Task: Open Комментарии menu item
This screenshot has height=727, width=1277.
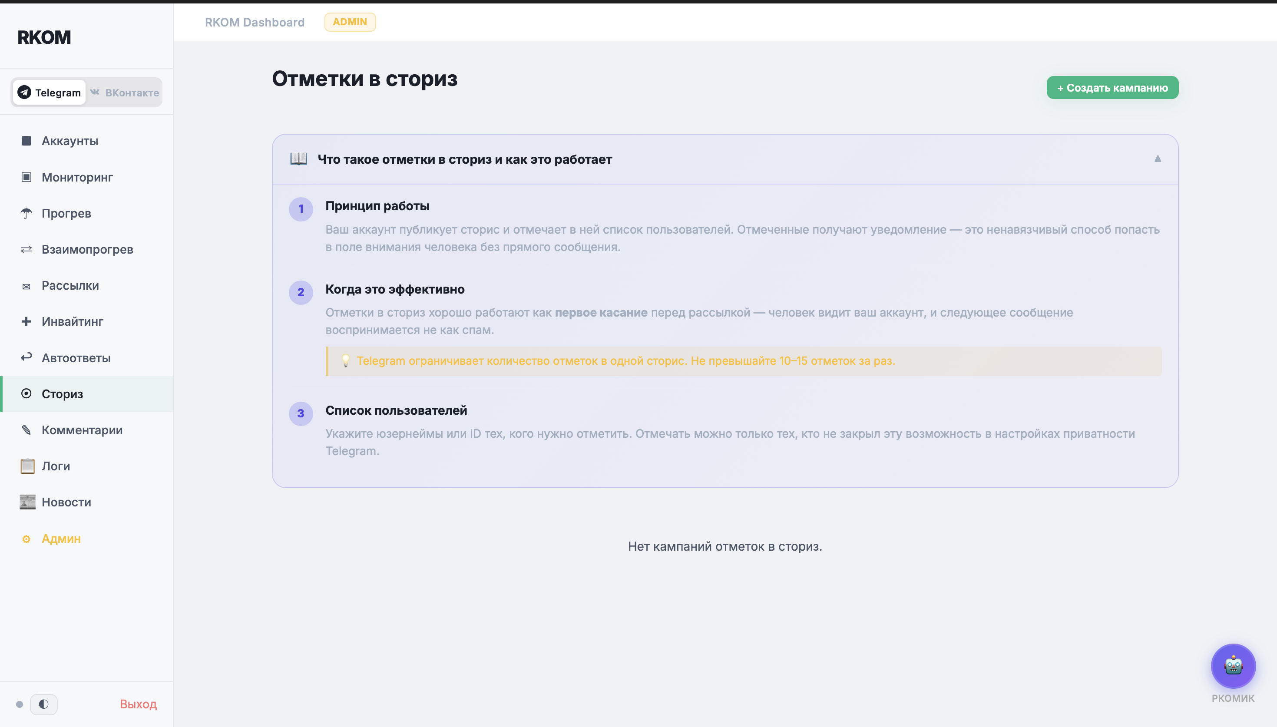Action: [x=86, y=430]
